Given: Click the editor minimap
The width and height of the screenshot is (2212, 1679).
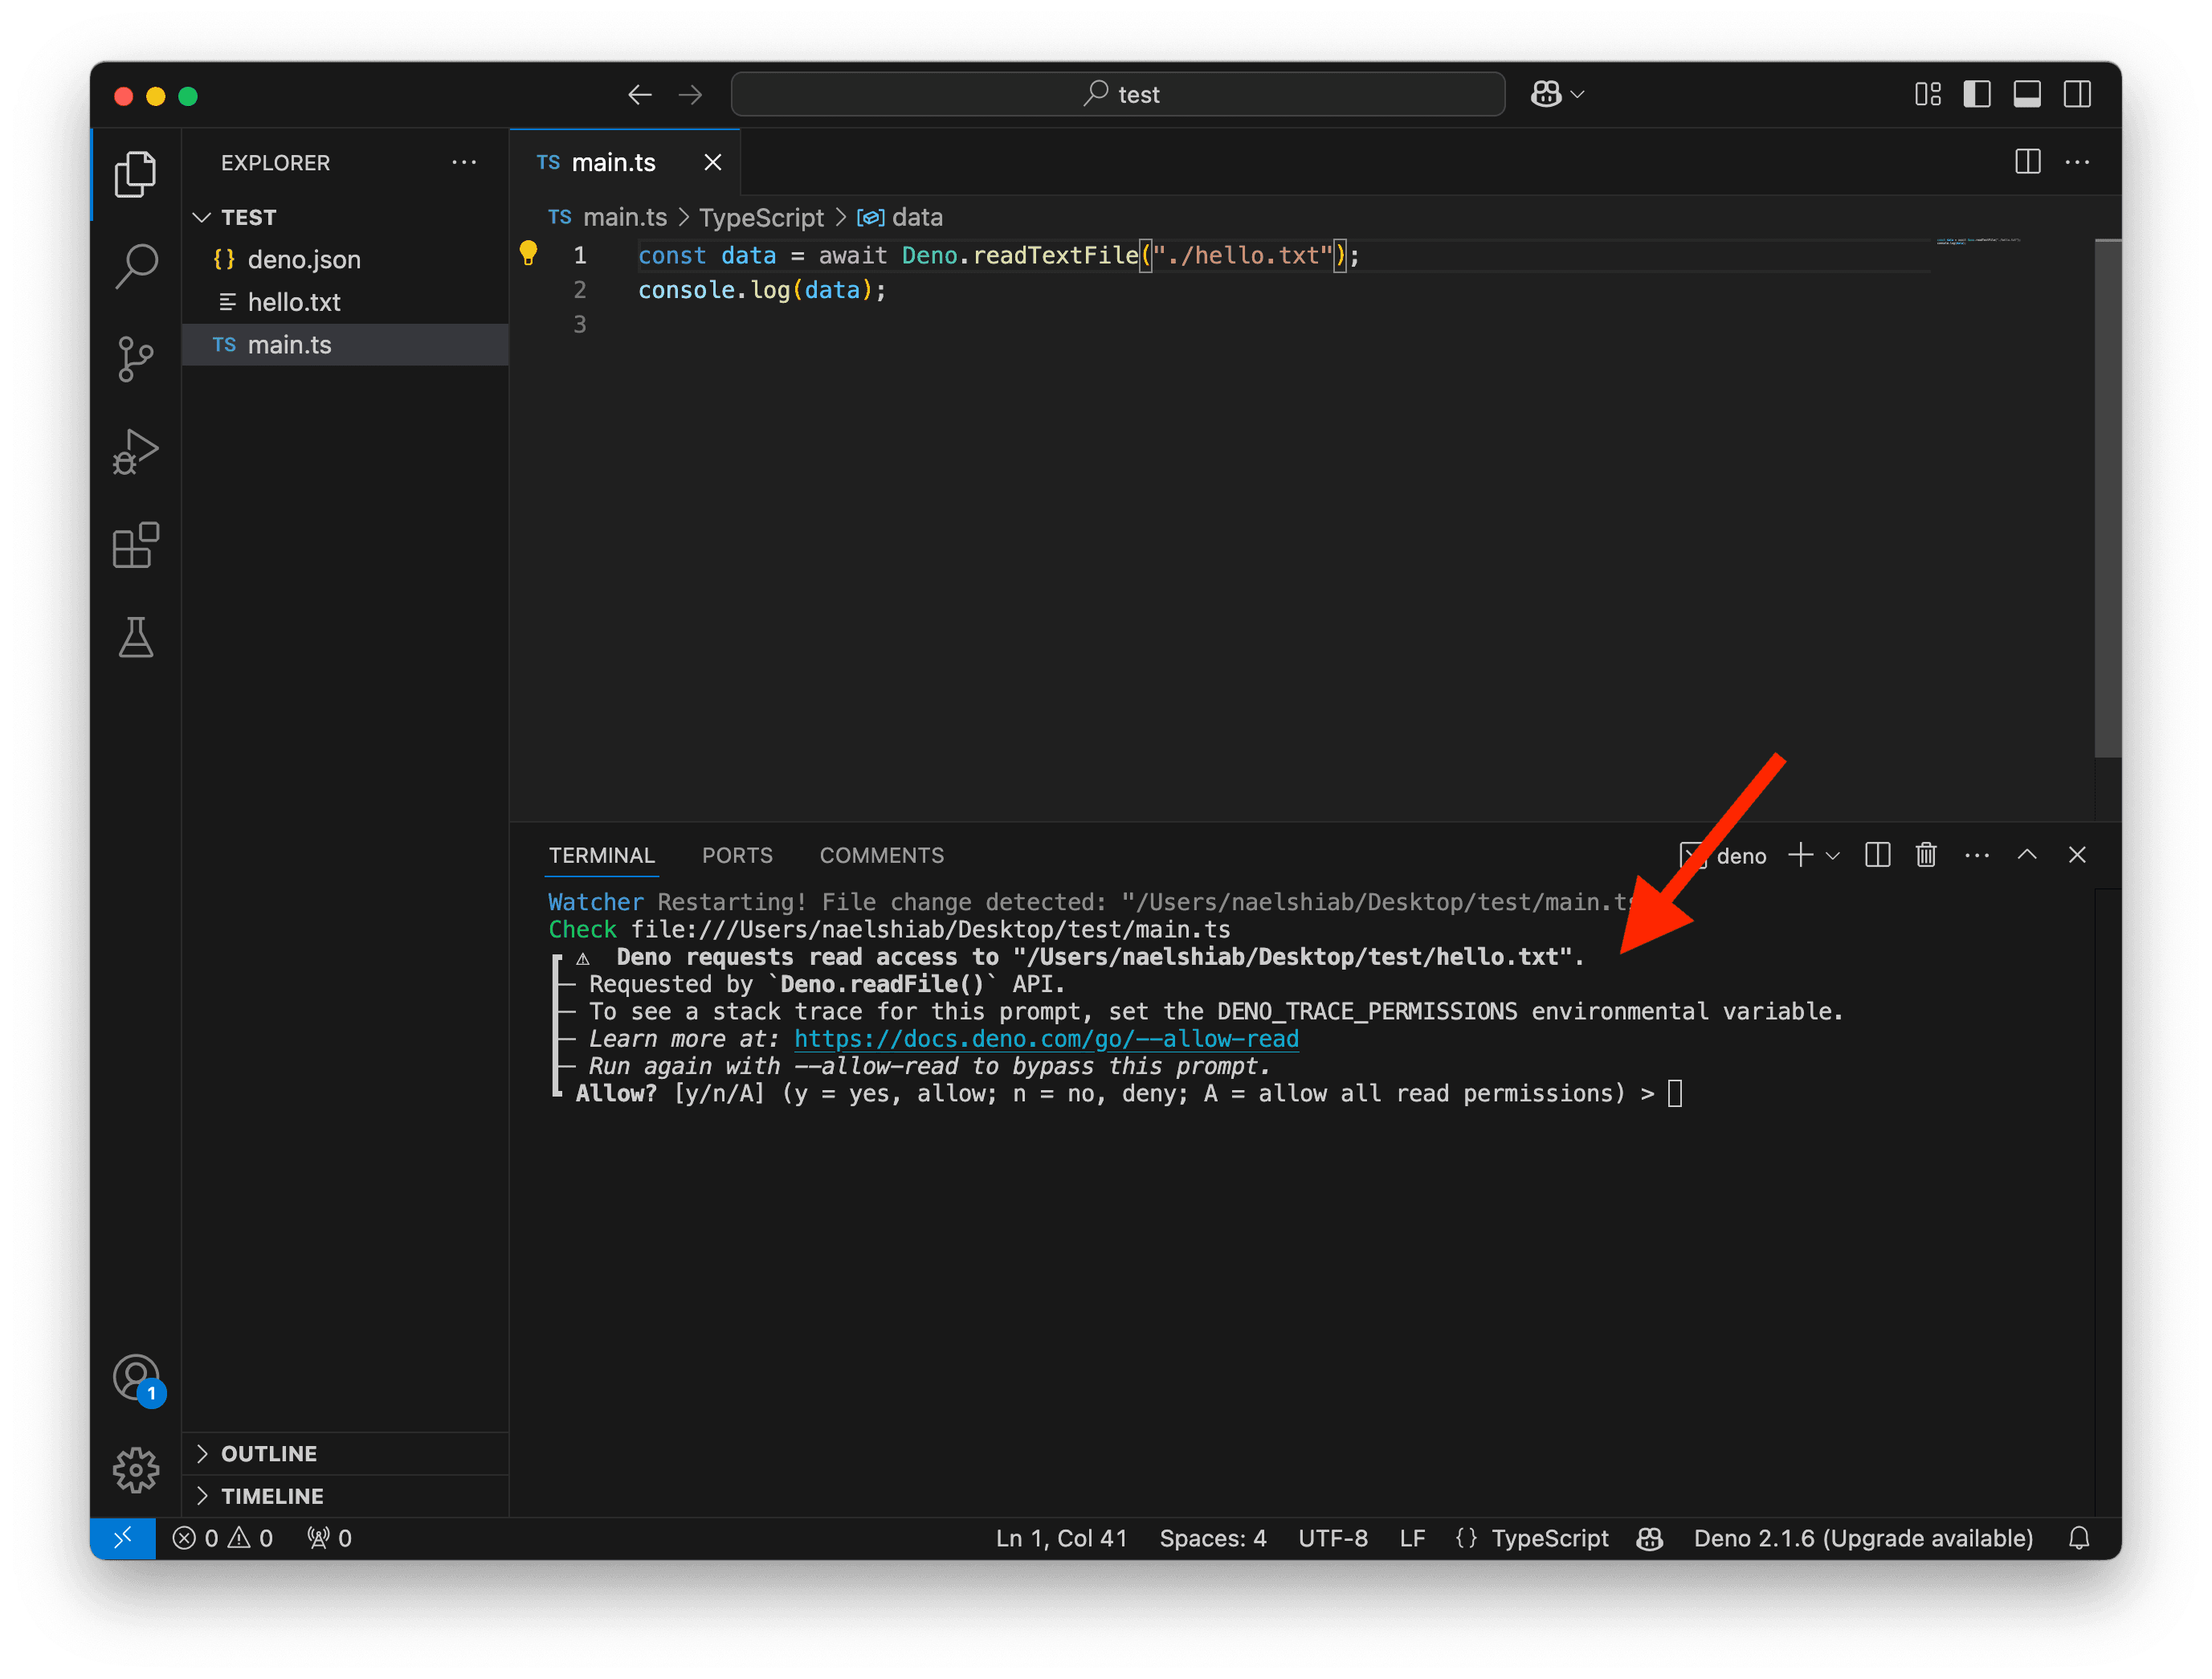Looking at the screenshot, I should click(1978, 242).
